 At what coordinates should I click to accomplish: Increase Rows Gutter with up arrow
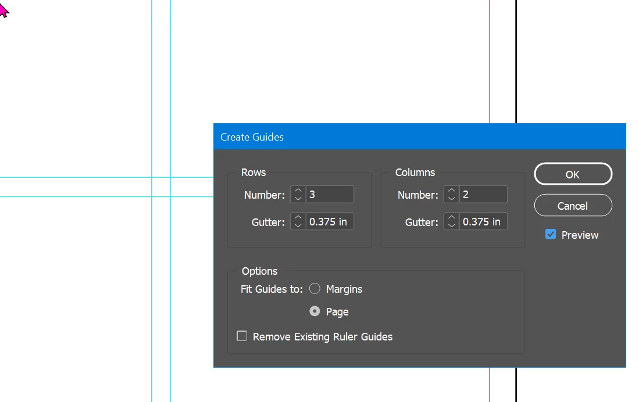coord(298,217)
